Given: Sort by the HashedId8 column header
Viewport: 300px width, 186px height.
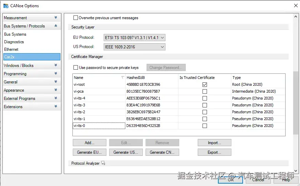Looking at the screenshot, I should pos(152,78).
